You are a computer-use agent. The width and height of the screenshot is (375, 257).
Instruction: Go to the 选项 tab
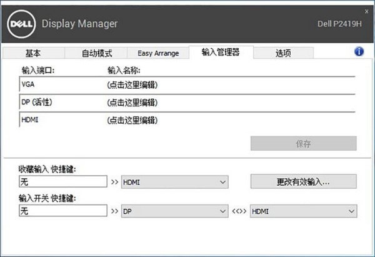pos(282,53)
